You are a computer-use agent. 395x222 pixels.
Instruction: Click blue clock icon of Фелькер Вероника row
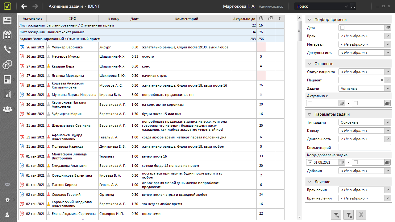tap(22, 47)
